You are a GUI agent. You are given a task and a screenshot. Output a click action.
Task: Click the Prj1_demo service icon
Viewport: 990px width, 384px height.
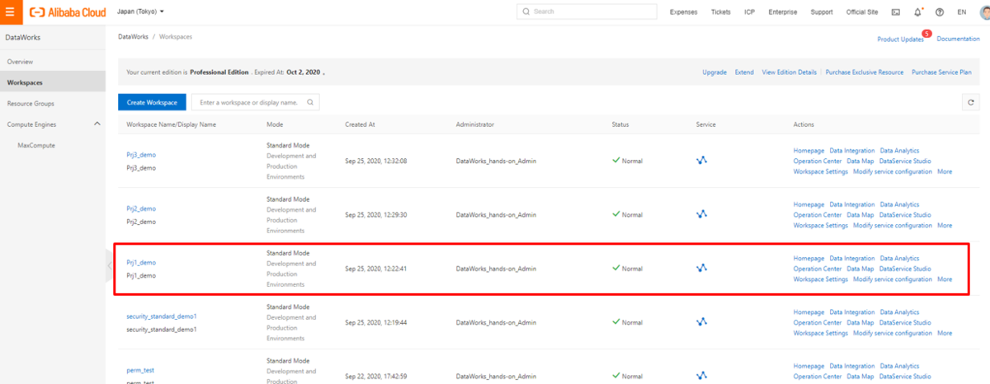702,268
